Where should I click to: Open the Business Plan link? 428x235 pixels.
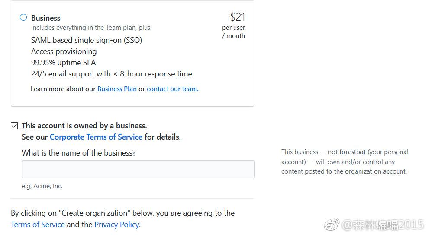[117, 89]
